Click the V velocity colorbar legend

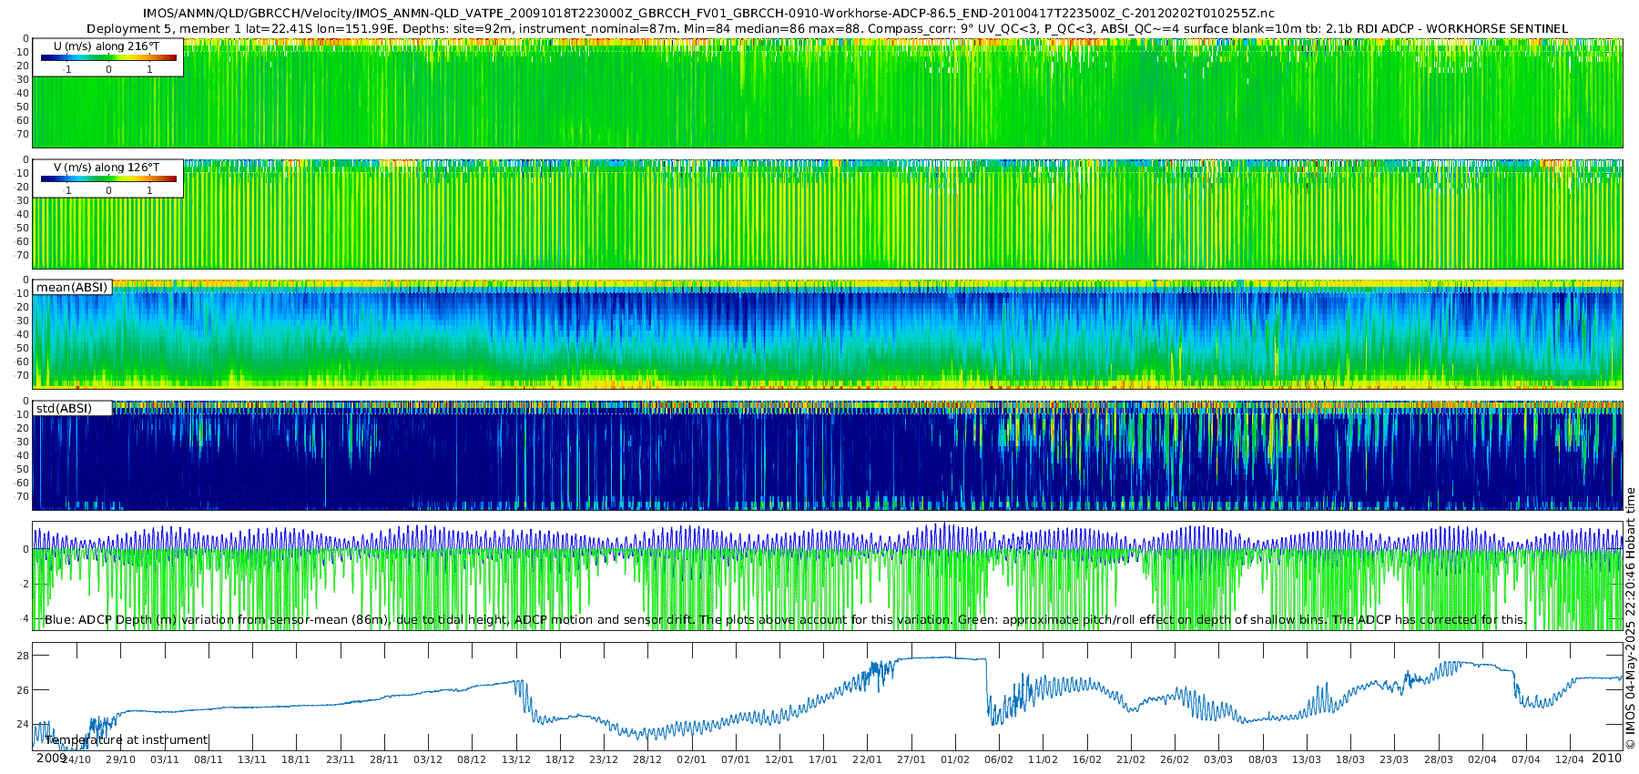(108, 178)
